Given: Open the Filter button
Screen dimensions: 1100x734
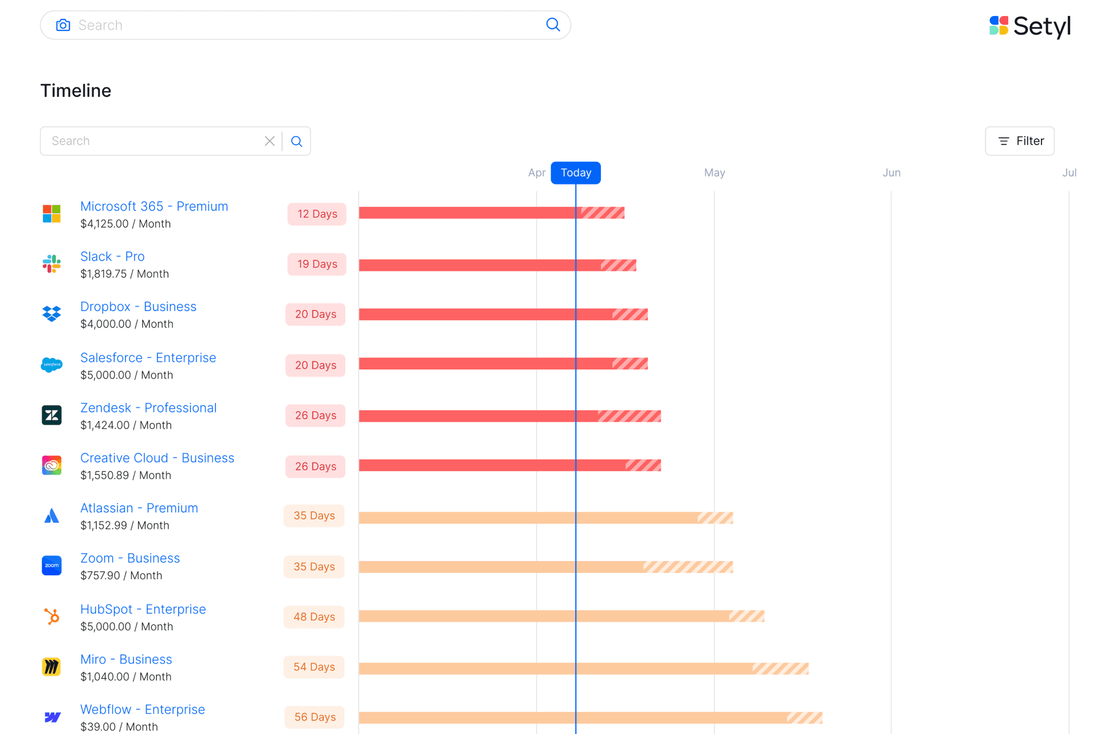Looking at the screenshot, I should click(x=1020, y=141).
